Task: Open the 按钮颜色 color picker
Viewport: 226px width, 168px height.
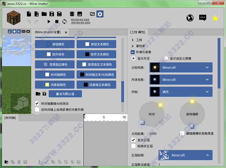Action: click(55, 44)
